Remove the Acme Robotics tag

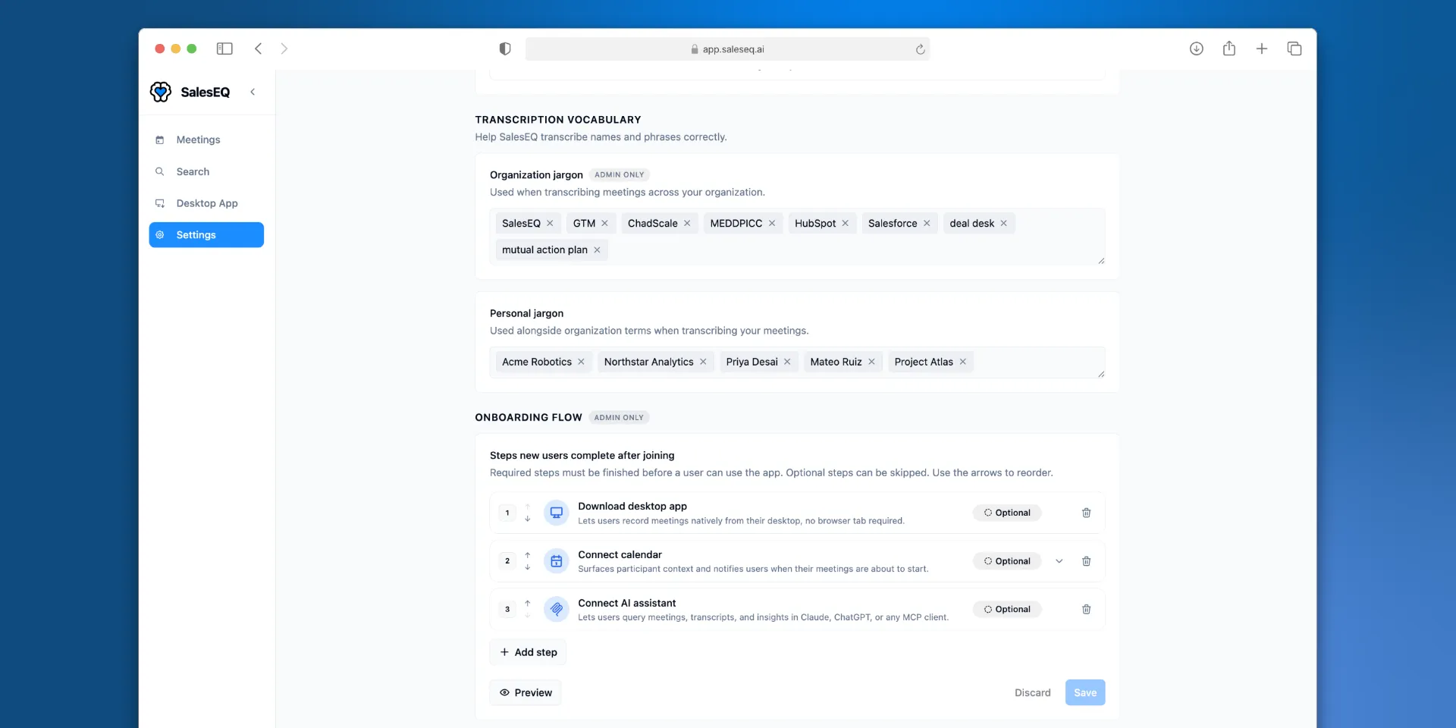581,362
